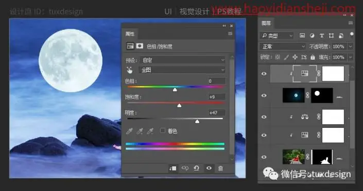Viewport: 363px width, 191px height.
Task: Open the 类型 layer filter type dropdown
Action: [276, 35]
